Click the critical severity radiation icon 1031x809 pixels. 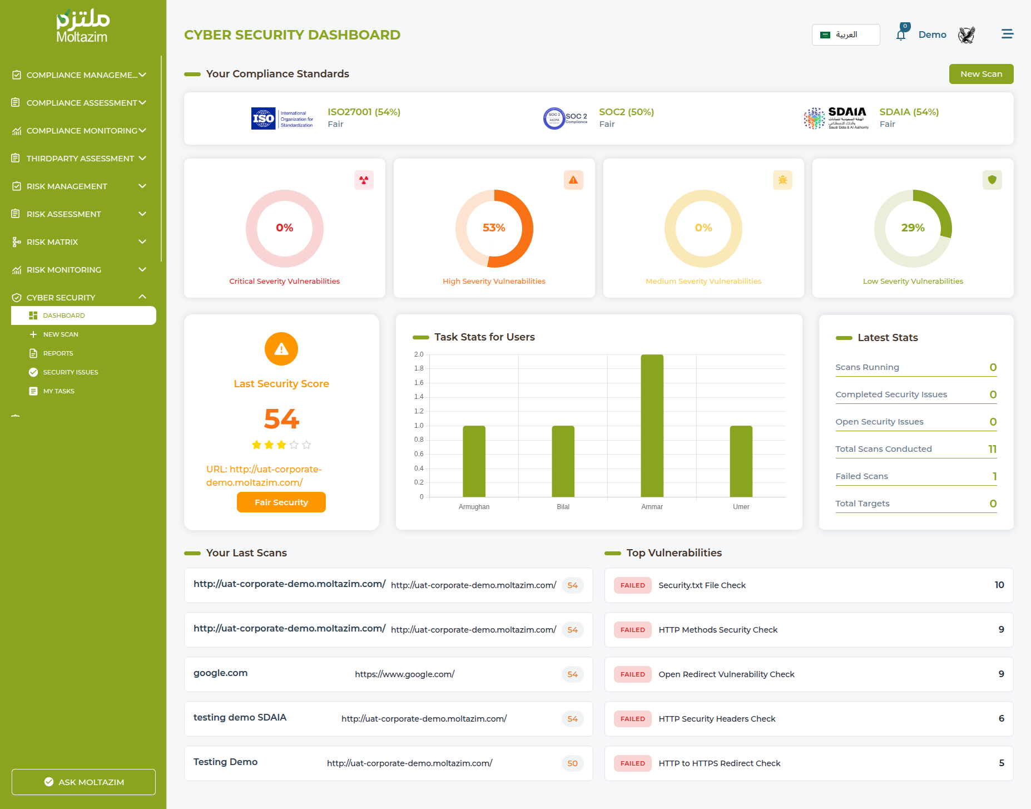click(x=364, y=180)
